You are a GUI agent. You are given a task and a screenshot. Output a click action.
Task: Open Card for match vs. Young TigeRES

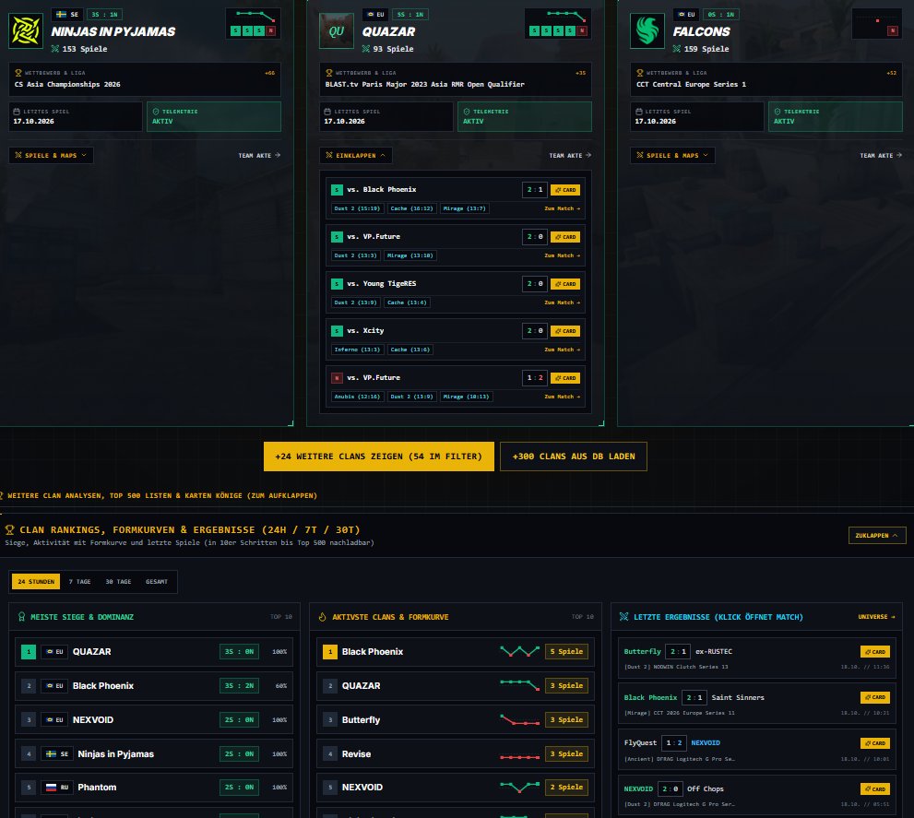[x=564, y=284]
